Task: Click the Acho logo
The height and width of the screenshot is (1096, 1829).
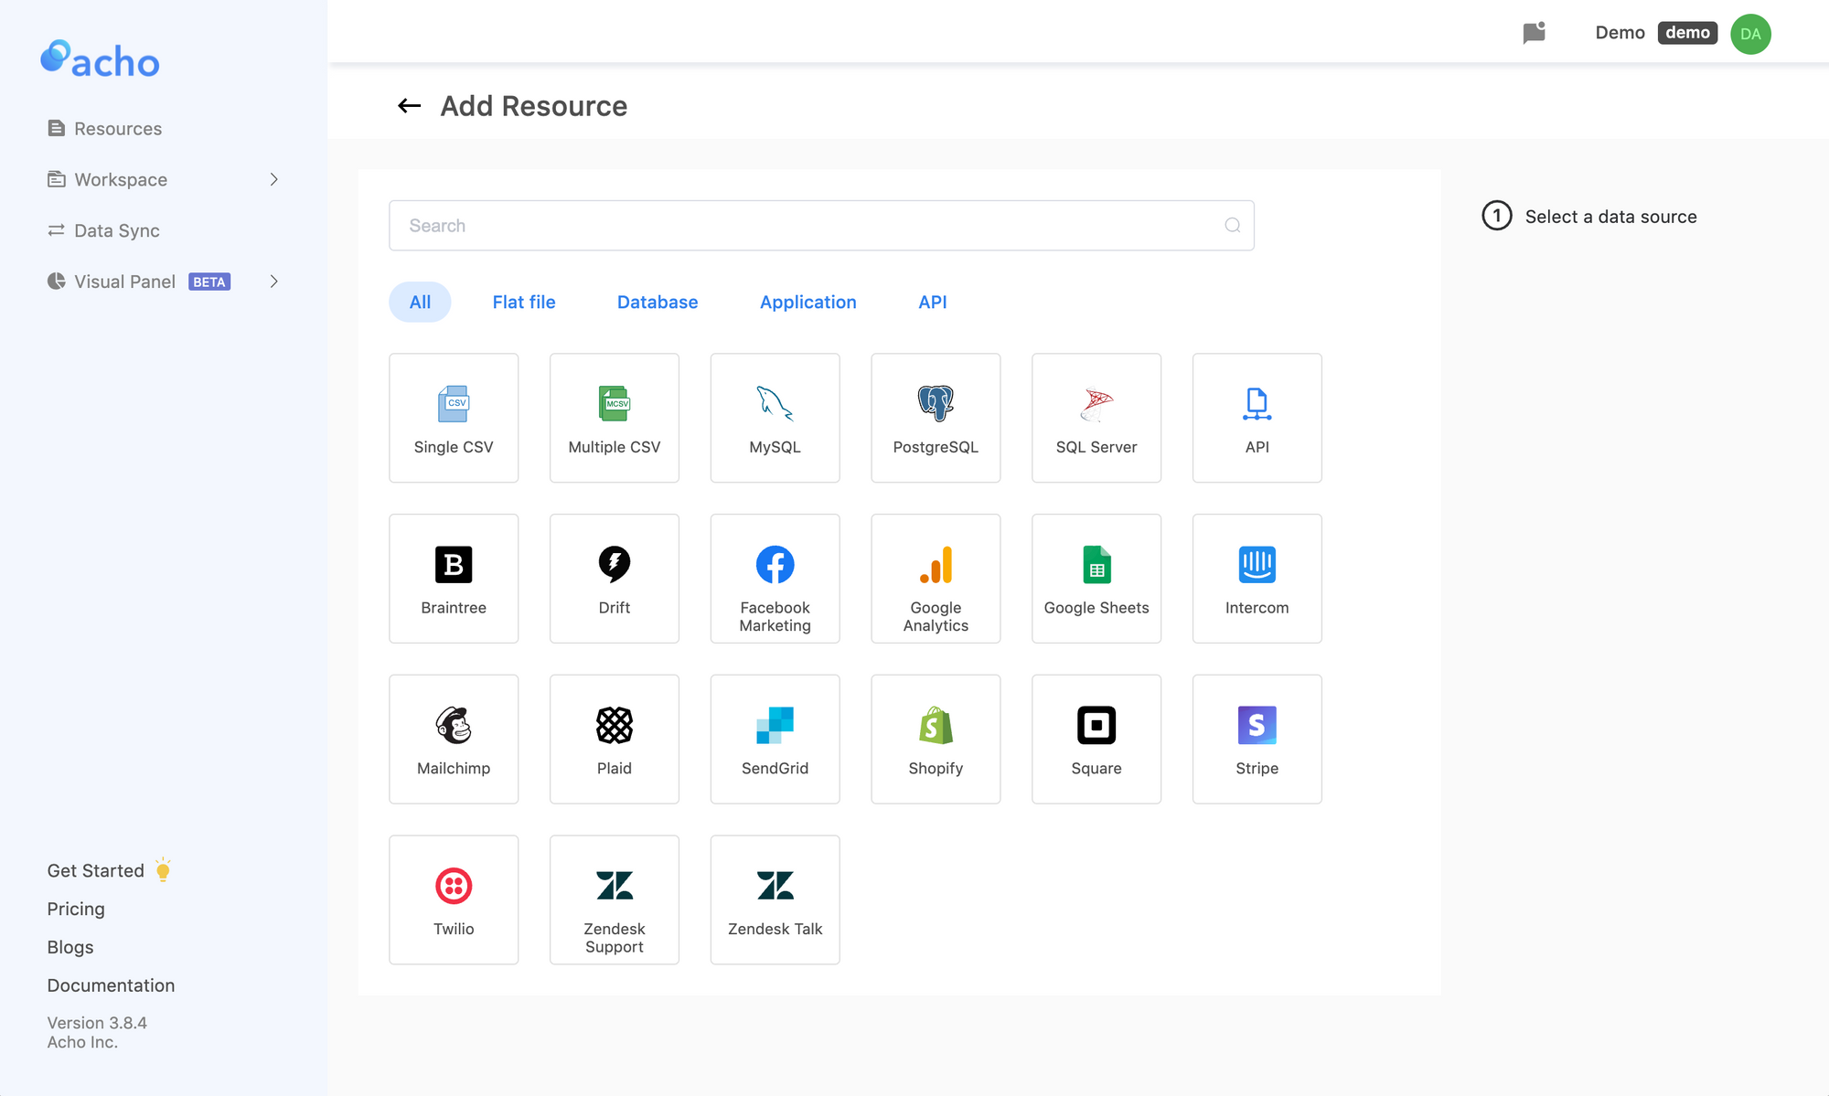Action: pos(99,60)
